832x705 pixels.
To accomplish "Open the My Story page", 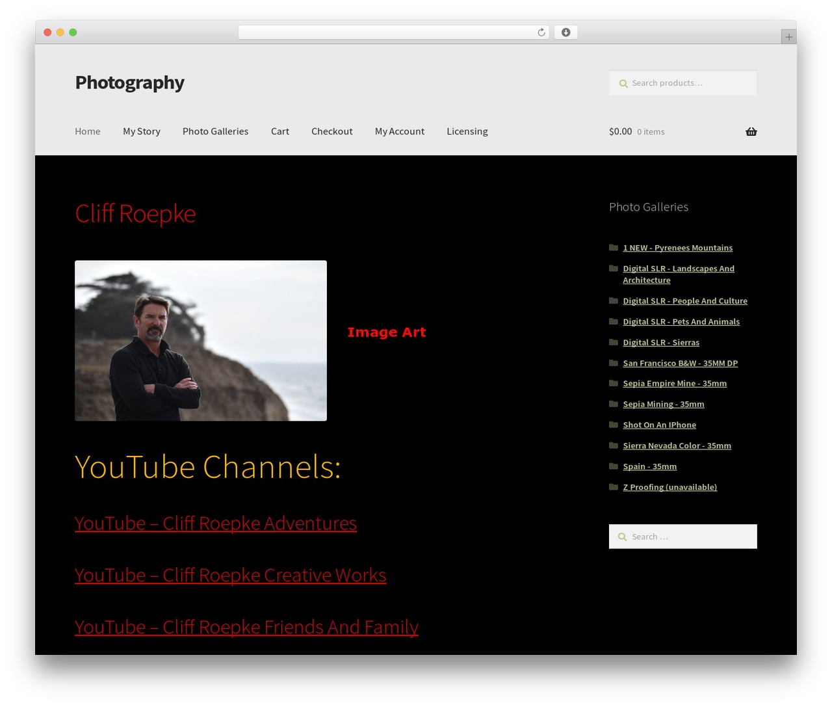I will pos(142,131).
